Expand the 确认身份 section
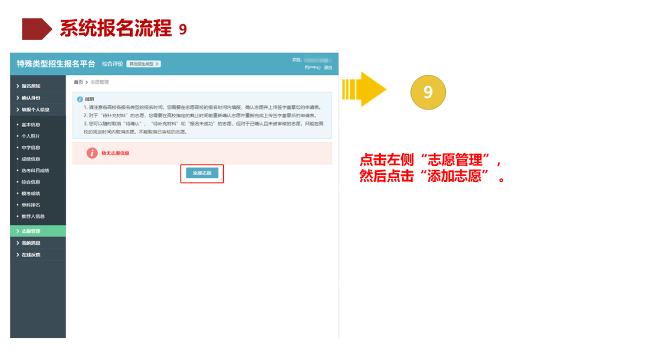Screen dimensions: 648x364 click(x=29, y=99)
